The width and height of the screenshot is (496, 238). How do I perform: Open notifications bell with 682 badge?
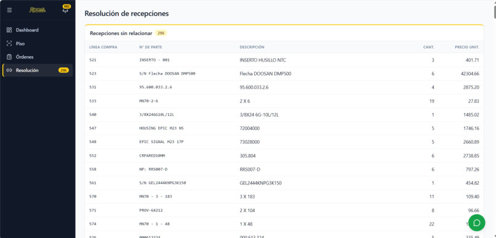coord(65,9)
